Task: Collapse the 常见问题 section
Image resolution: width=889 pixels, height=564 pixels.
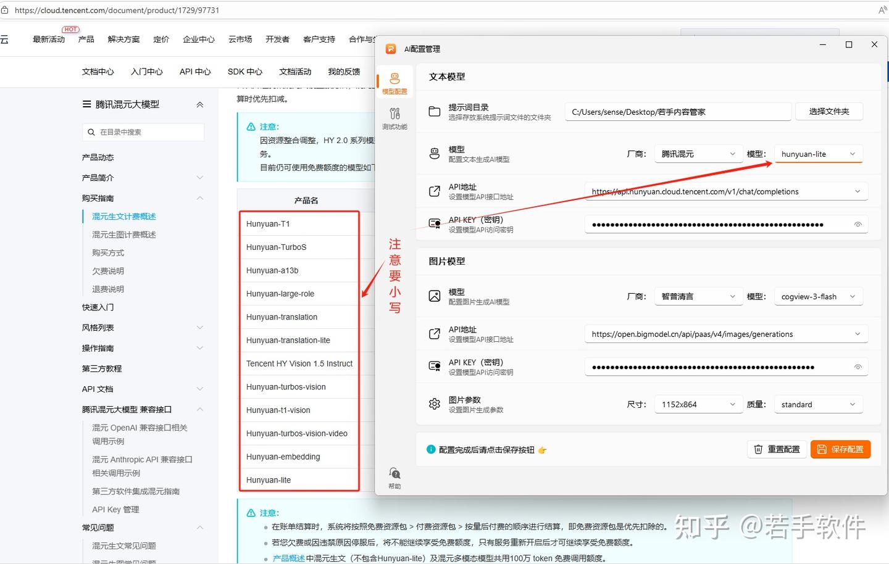Action: pos(199,528)
